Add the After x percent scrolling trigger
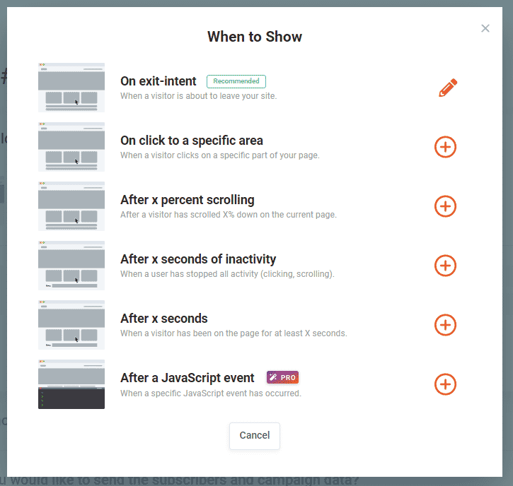 (x=445, y=206)
